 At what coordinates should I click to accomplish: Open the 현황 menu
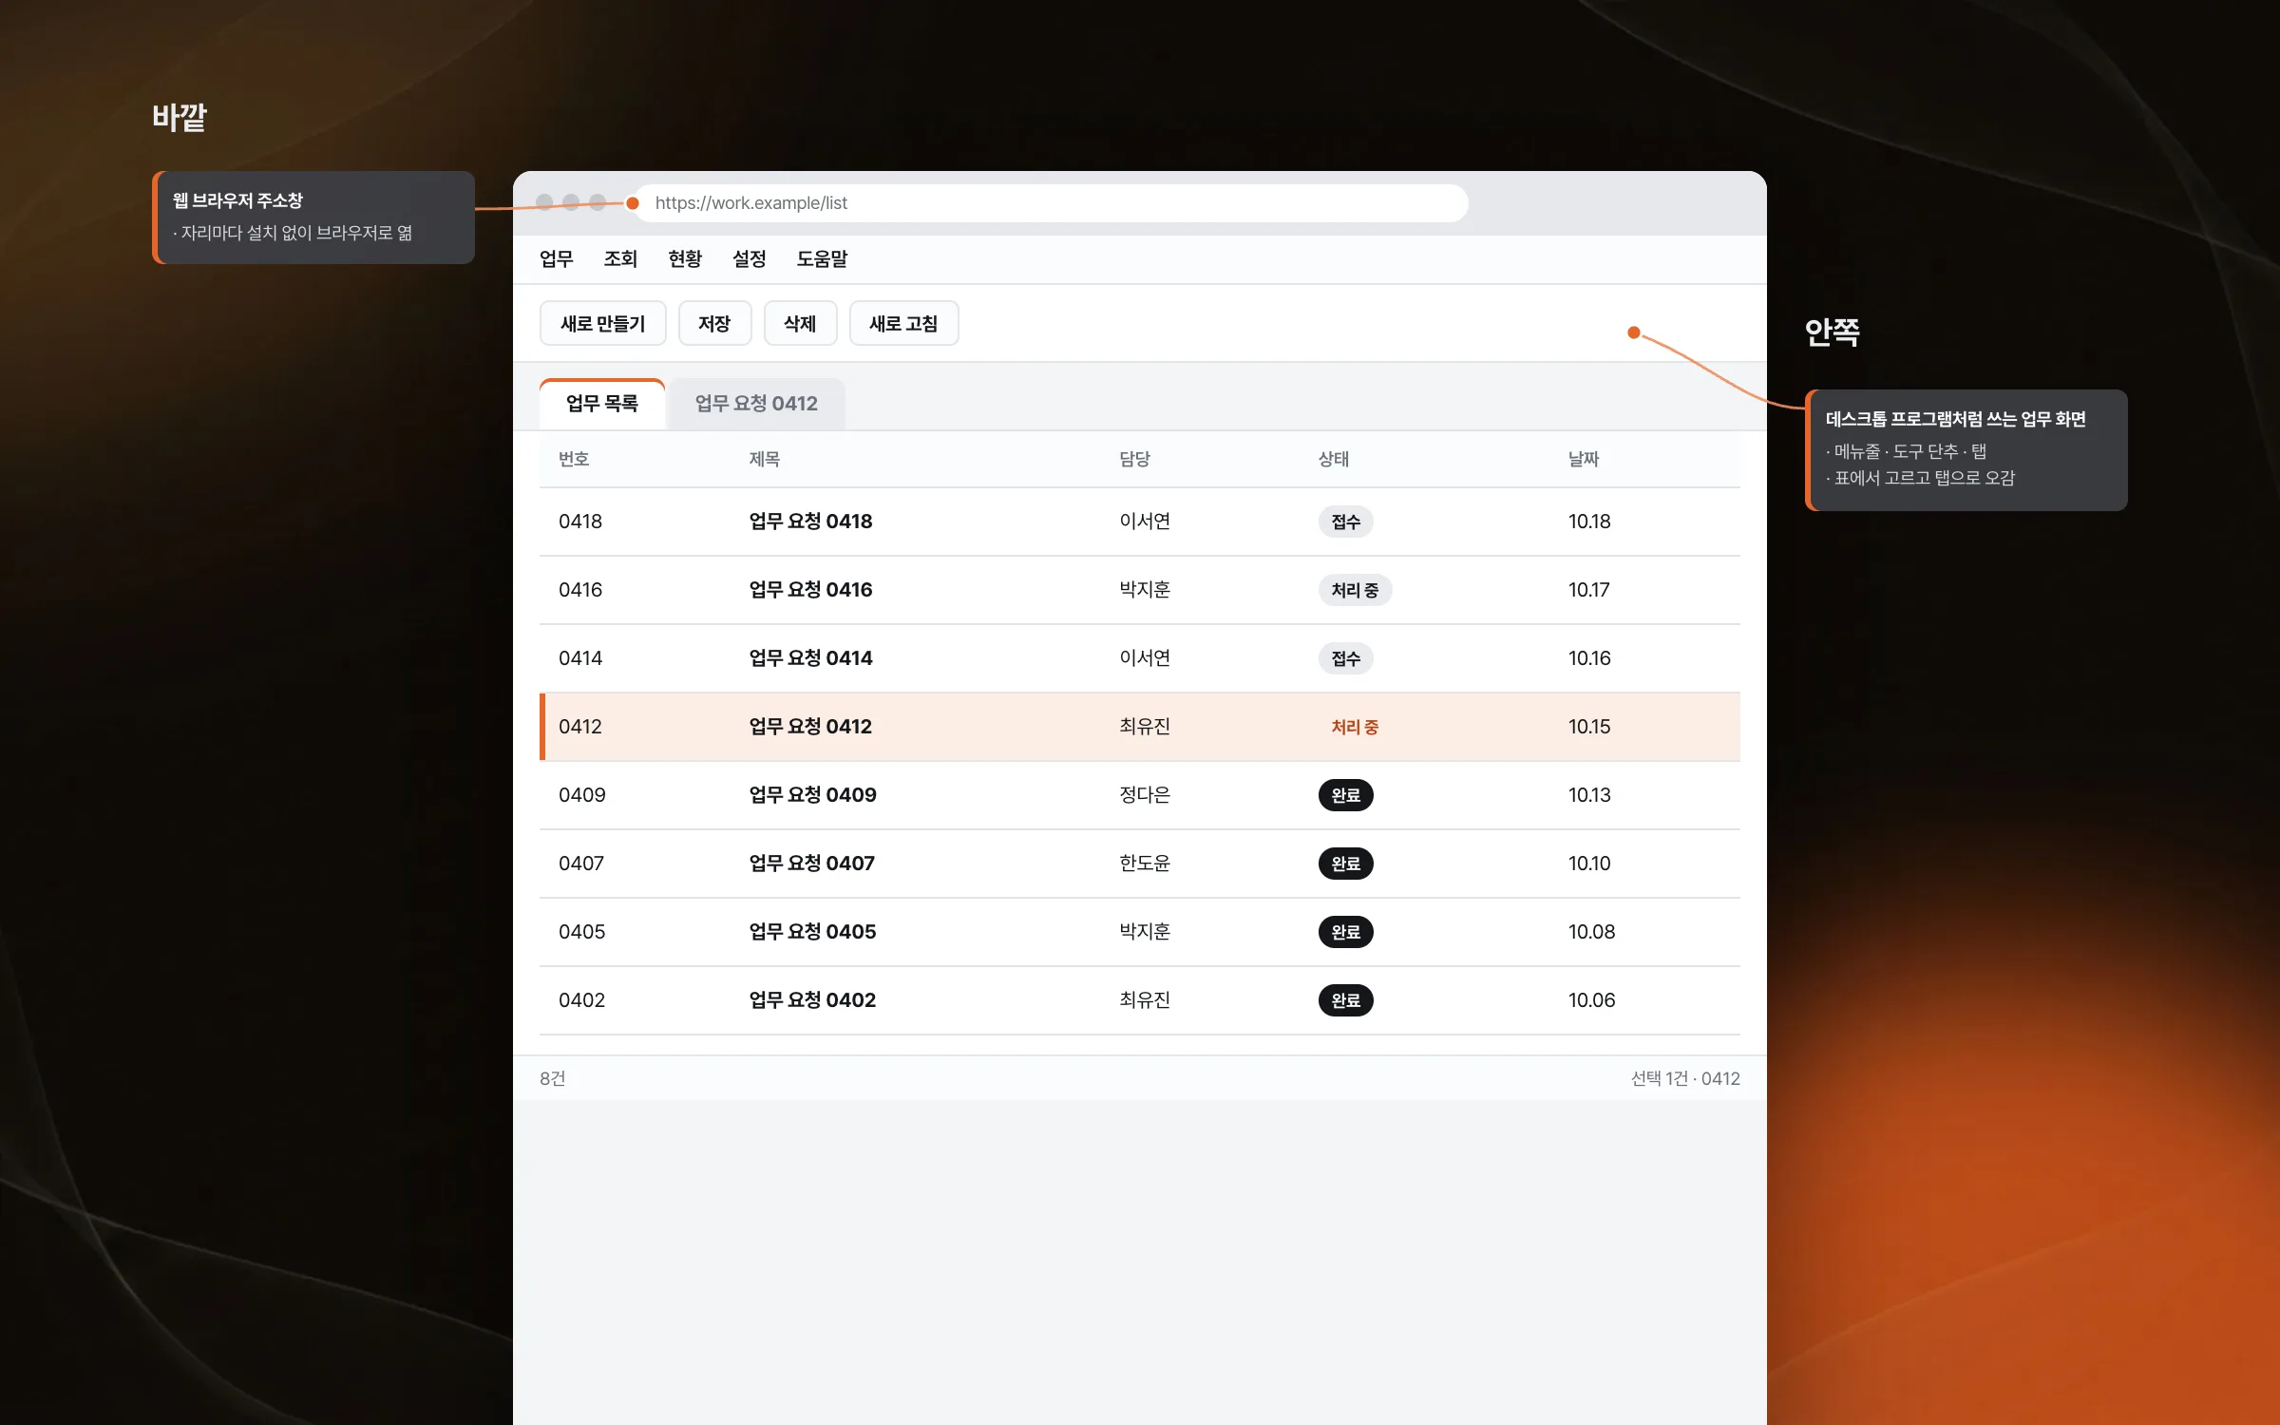click(x=685, y=259)
